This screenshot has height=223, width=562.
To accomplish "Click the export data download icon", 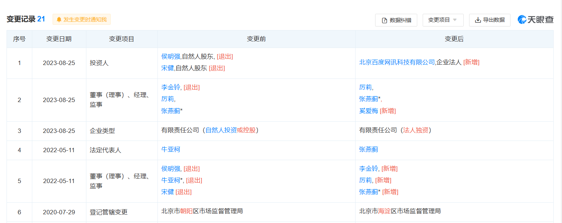I will tap(478, 20).
